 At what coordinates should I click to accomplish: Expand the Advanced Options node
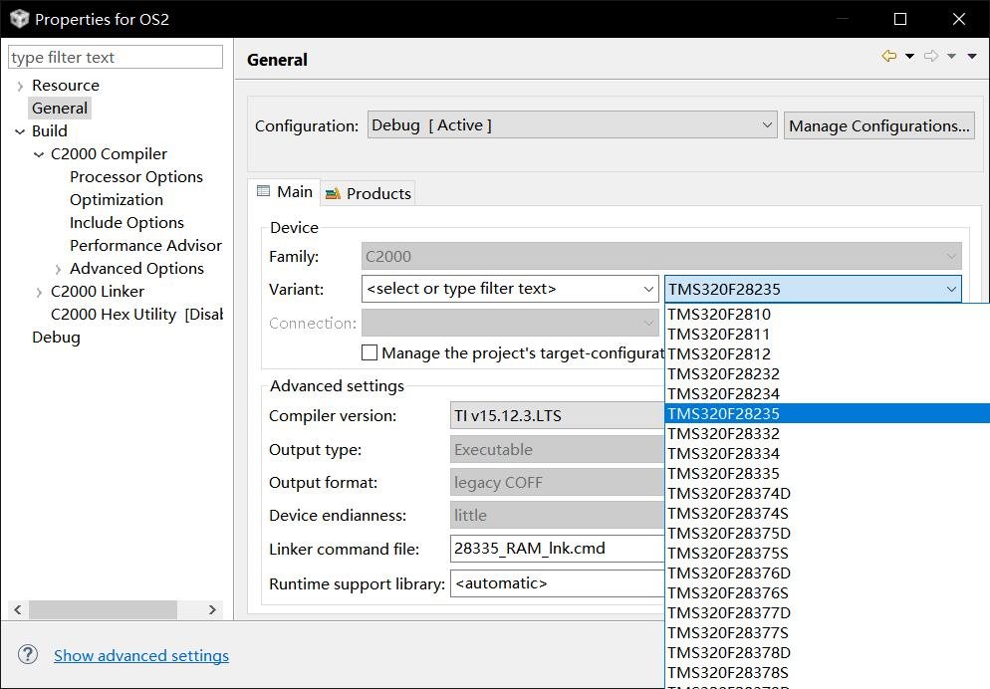(x=58, y=269)
